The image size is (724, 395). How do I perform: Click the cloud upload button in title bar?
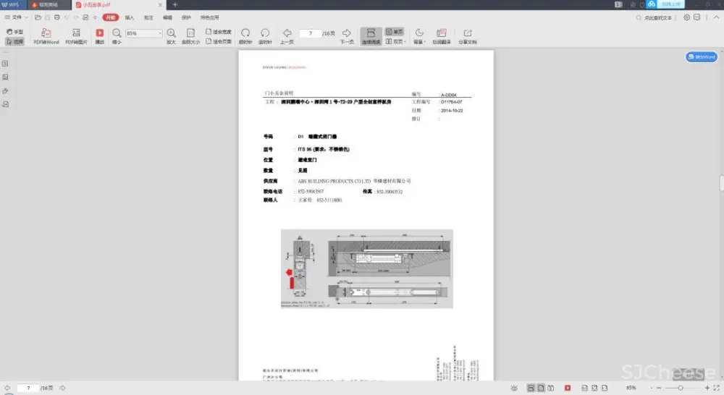pos(665,4)
